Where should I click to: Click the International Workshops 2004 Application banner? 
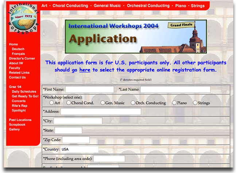coord(136,36)
